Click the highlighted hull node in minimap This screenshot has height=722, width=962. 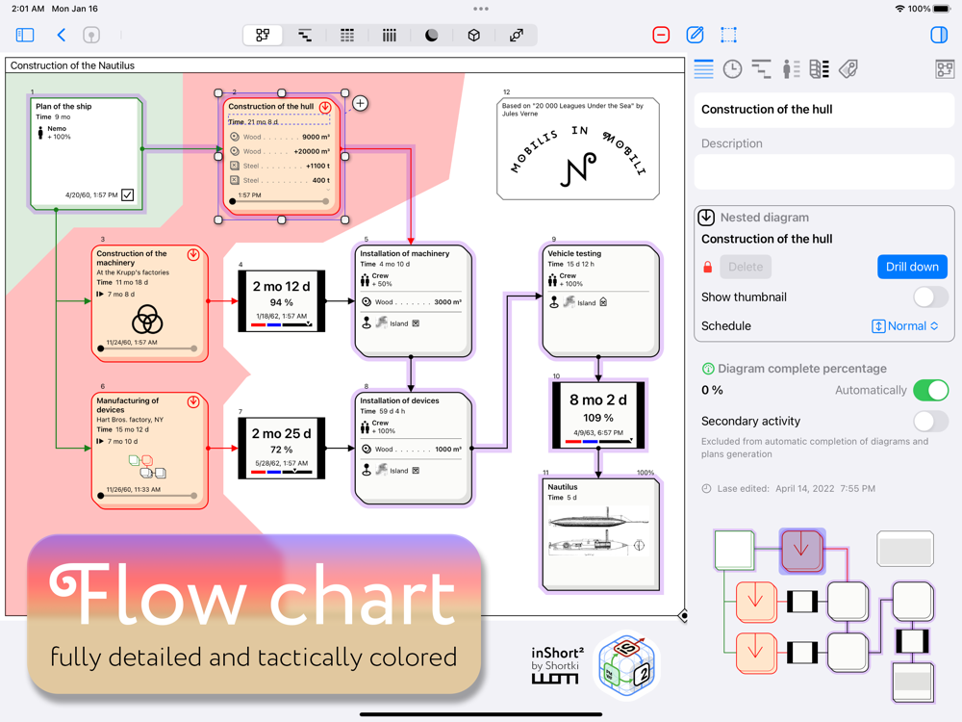802,550
